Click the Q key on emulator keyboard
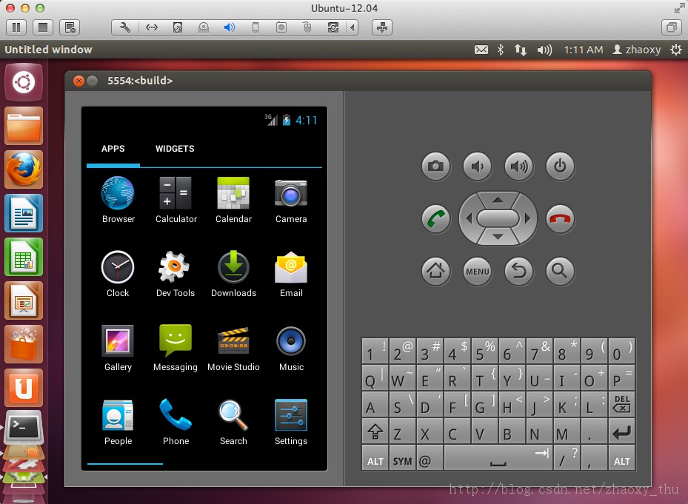 pos(375,378)
